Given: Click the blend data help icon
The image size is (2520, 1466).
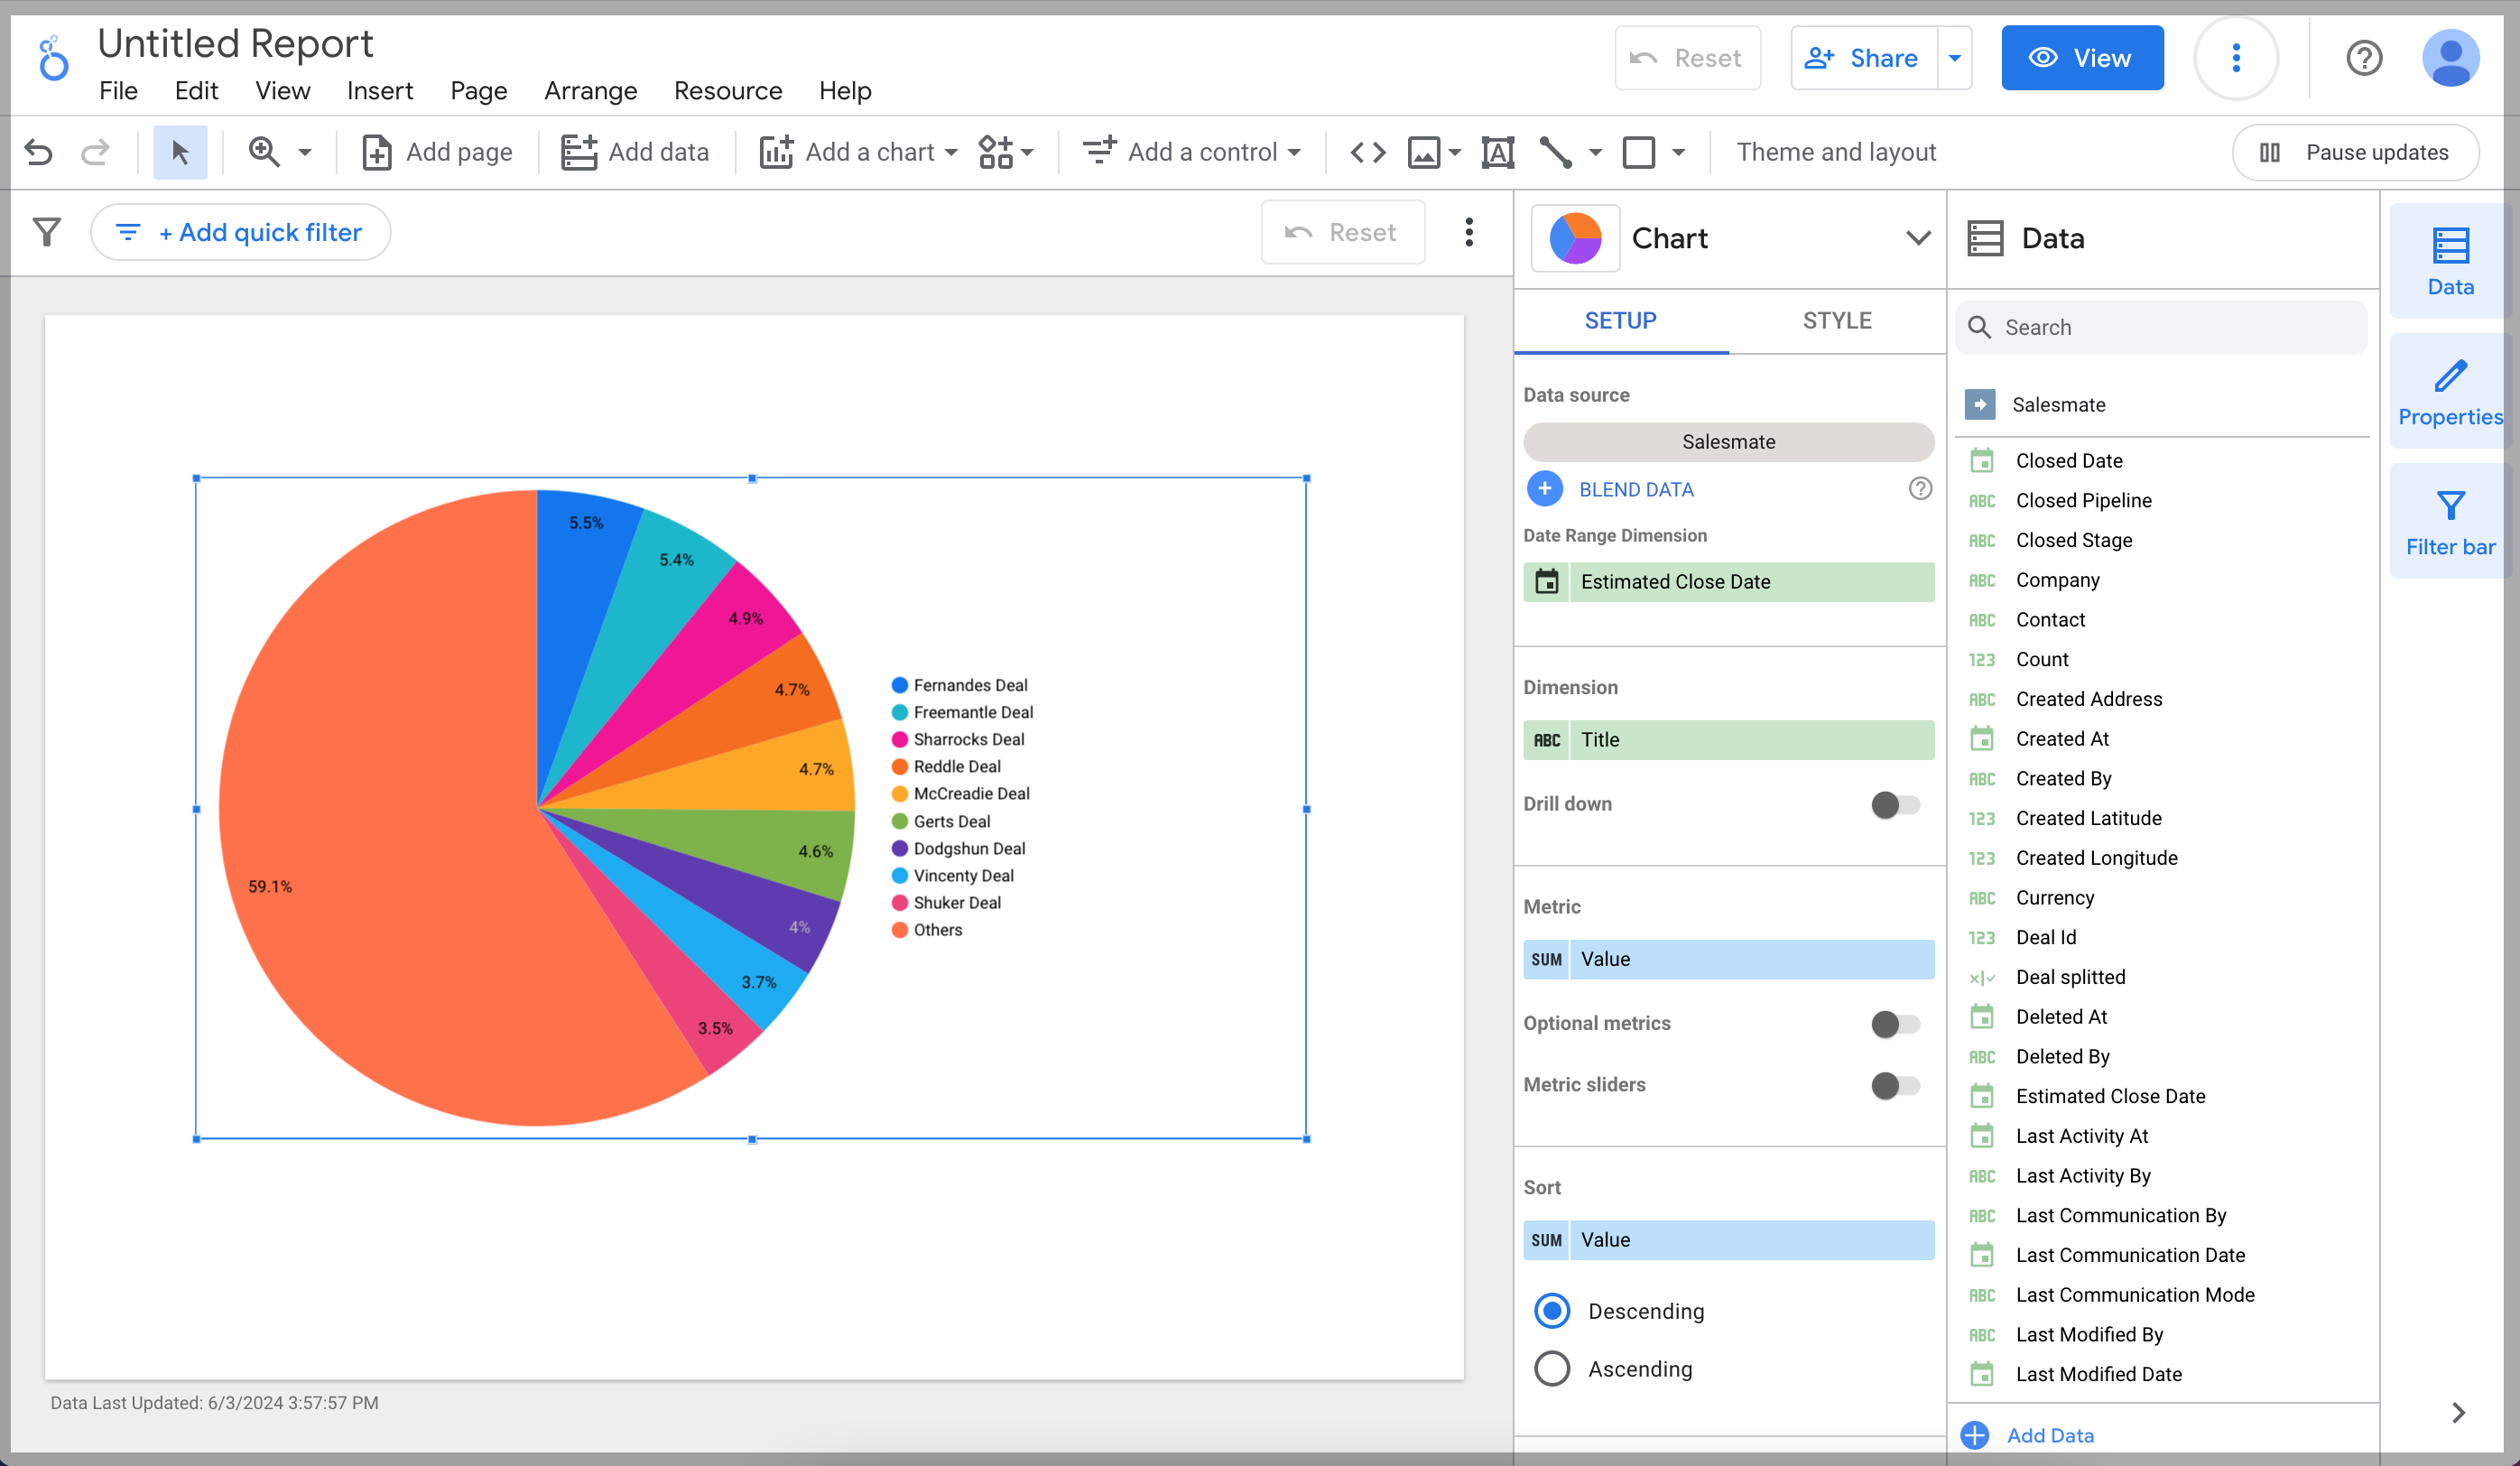Looking at the screenshot, I should click(x=1919, y=489).
